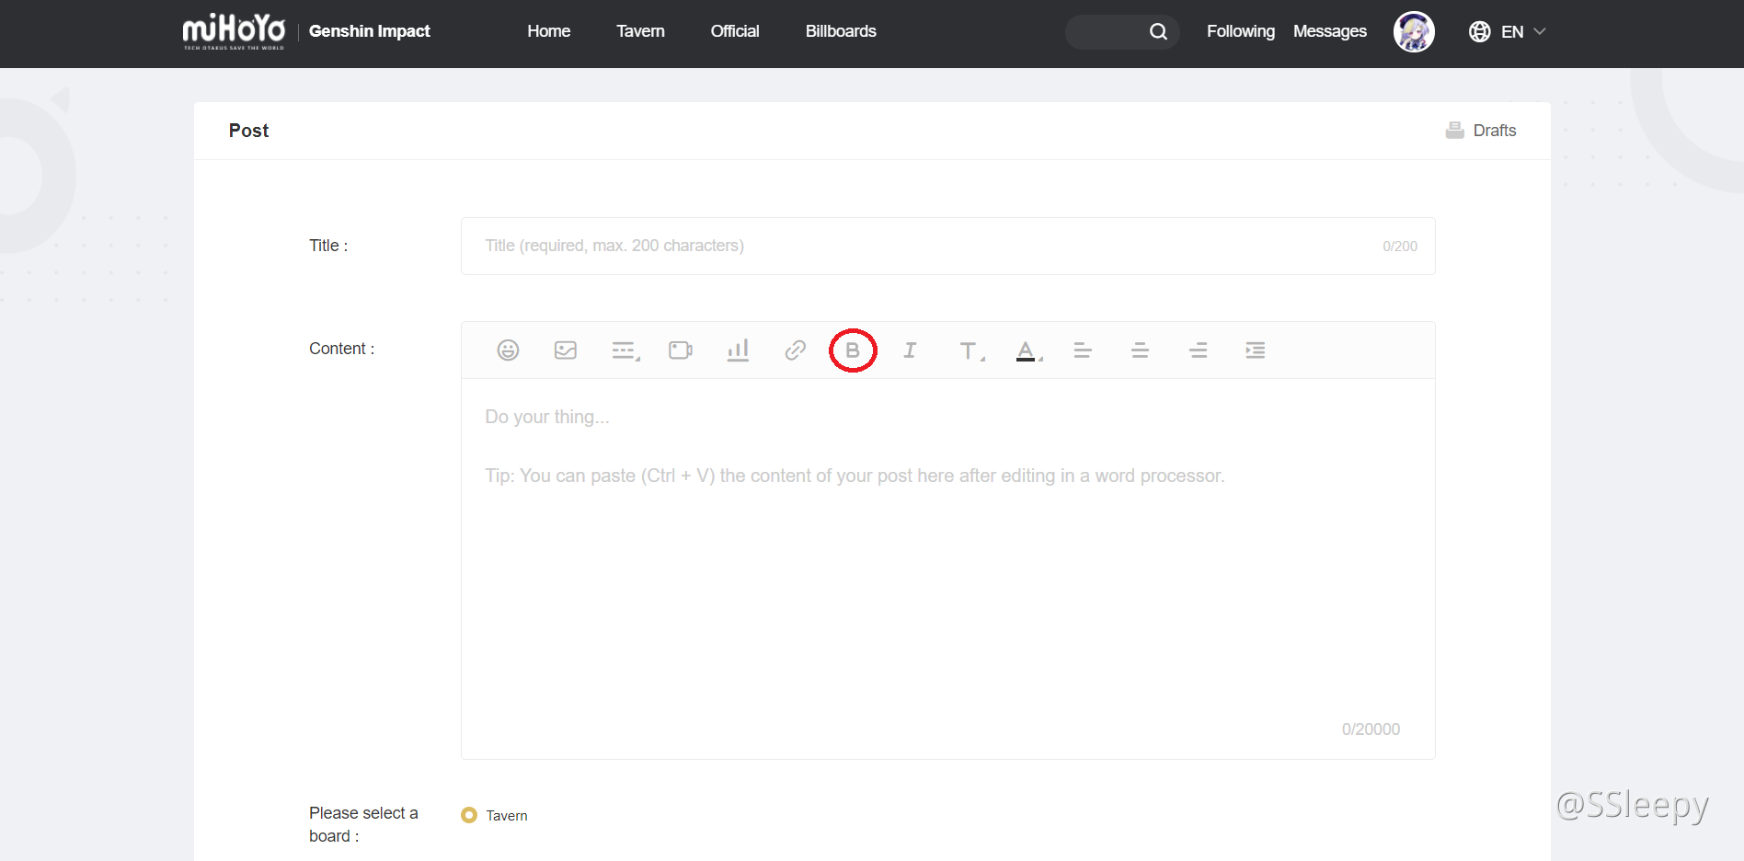This screenshot has width=1744, height=861.
Task: Toggle bold formatting in the circled icon
Action: 852,350
